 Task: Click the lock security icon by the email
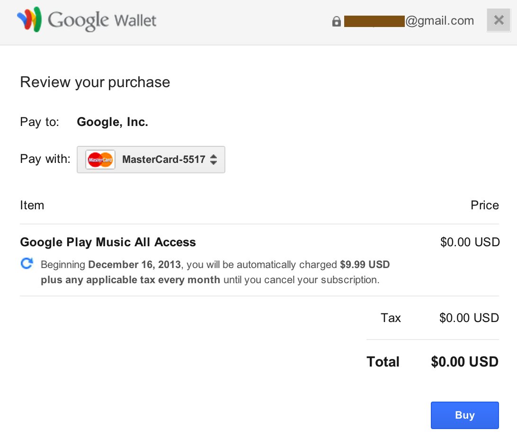pyautogui.click(x=336, y=21)
